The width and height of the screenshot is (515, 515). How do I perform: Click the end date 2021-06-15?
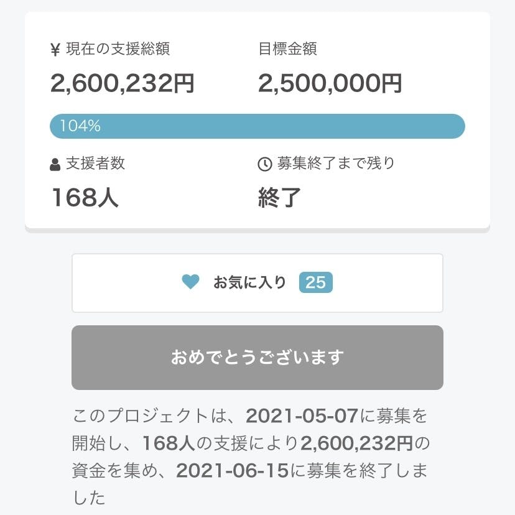point(232,470)
